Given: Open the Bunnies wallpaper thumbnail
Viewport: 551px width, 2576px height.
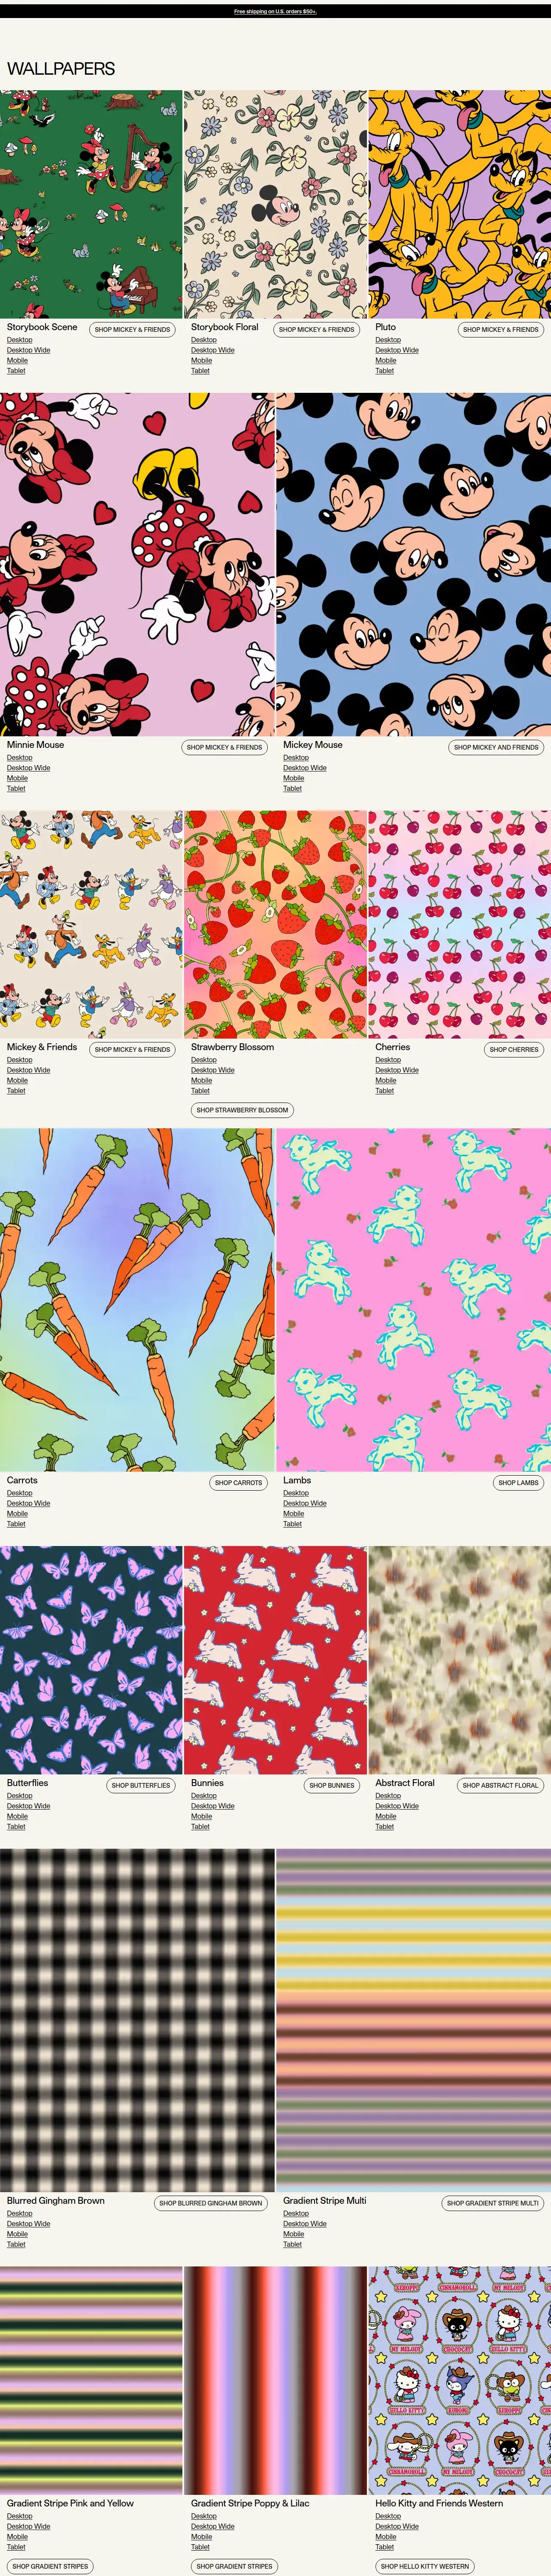Looking at the screenshot, I should click(x=276, y=1660).
